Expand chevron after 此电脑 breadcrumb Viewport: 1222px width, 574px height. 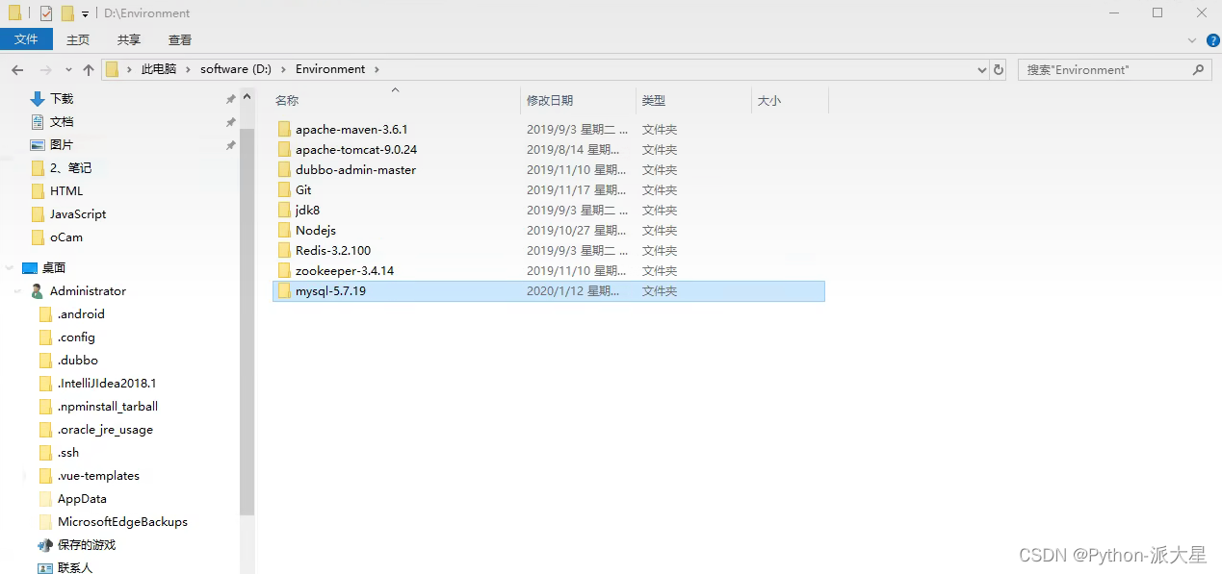tap(188, 69)
